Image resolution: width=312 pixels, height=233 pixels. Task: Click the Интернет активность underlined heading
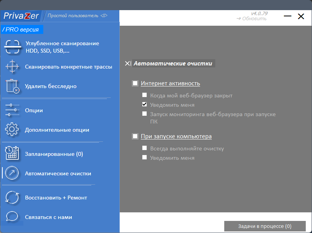point(170,83)
